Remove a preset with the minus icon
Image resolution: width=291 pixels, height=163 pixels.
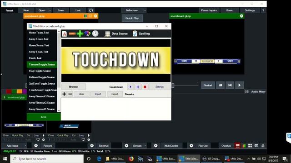coord(70,94)
